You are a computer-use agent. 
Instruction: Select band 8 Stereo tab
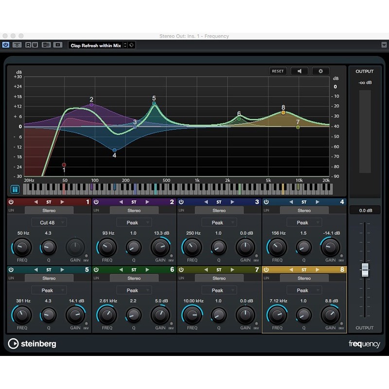304,278
